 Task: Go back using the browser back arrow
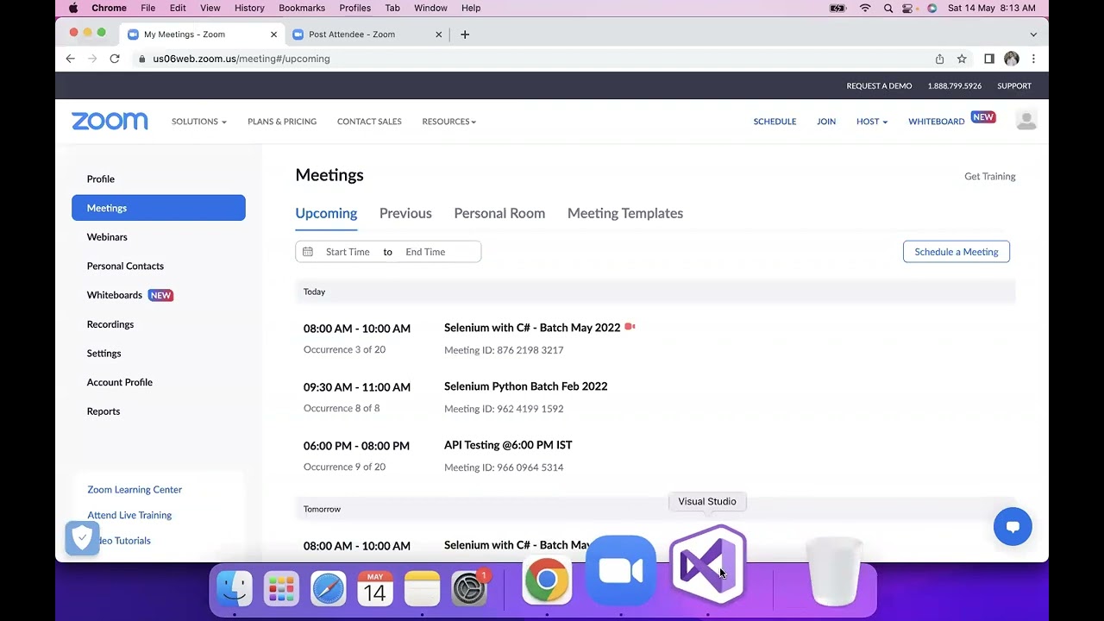tap(71, 59)
